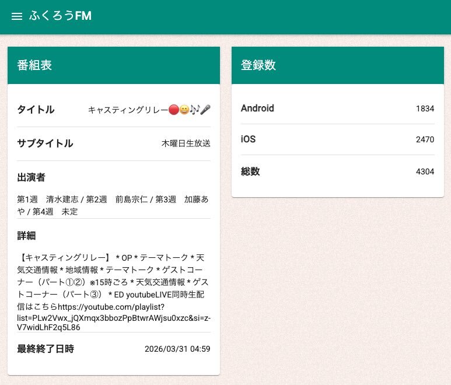Click the 出演者 section heading
This screenshot has width=451, height=385.
click(32, 177)
